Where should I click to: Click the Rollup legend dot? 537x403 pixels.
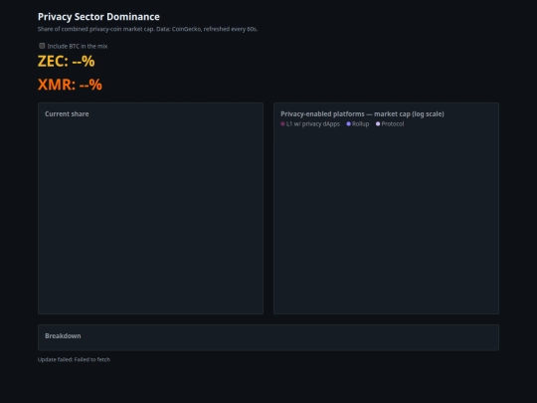[x=348, y=123]
